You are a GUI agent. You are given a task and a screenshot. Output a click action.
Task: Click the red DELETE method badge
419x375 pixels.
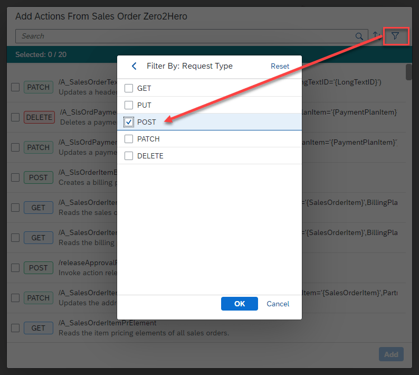[x=39, y=117]
